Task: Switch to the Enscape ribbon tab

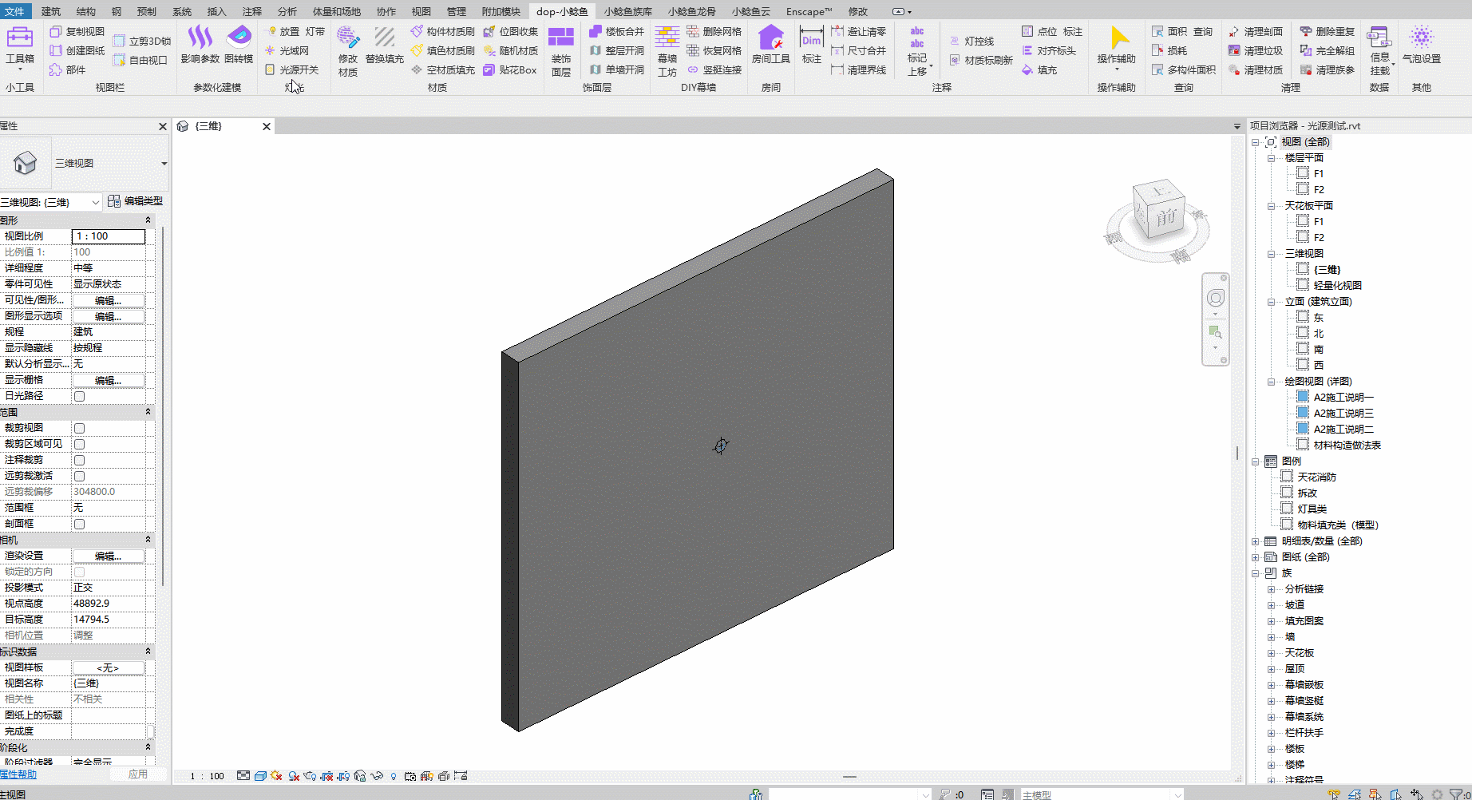Action: (809, 11)
